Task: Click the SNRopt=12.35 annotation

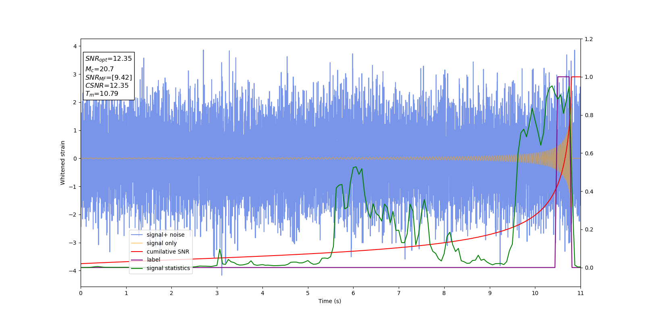Action: [108, 59]
